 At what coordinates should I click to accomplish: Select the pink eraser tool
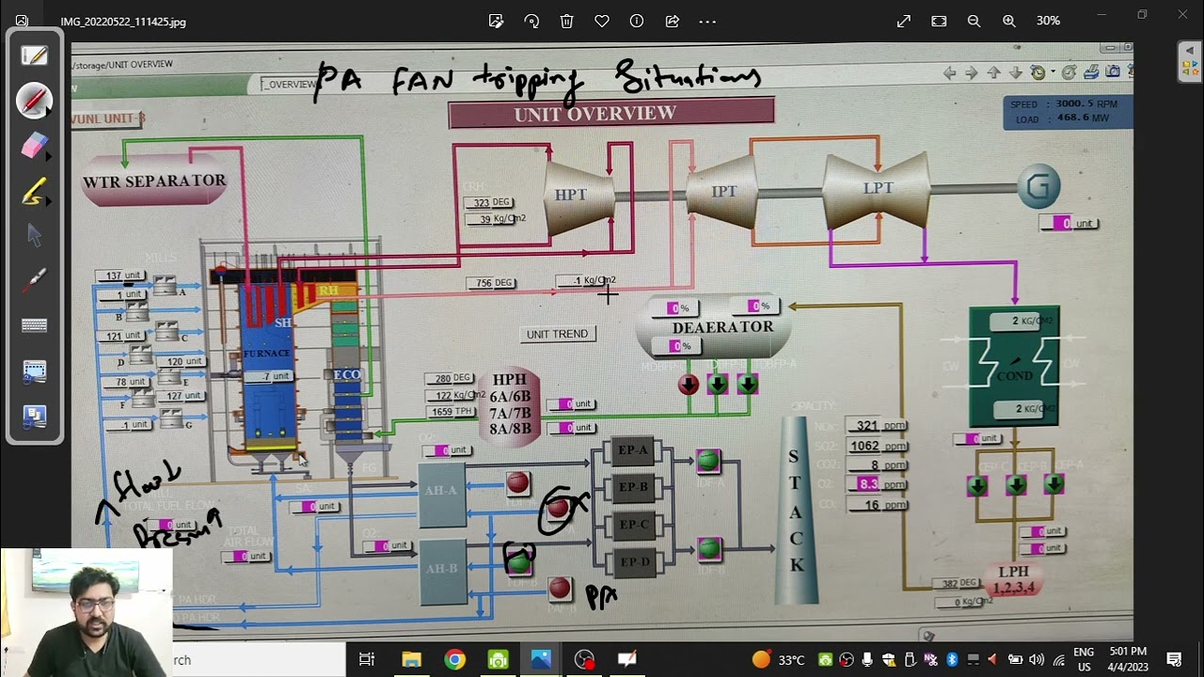[35, 146]
